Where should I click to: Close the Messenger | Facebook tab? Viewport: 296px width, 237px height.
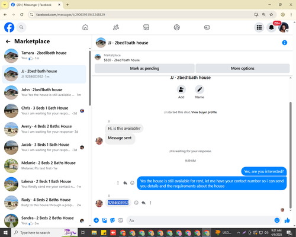59,5
